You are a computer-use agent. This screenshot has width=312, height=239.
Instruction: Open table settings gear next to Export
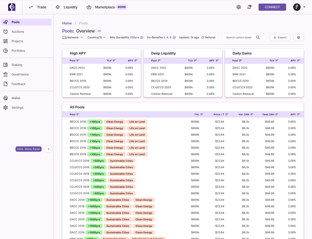298,38
